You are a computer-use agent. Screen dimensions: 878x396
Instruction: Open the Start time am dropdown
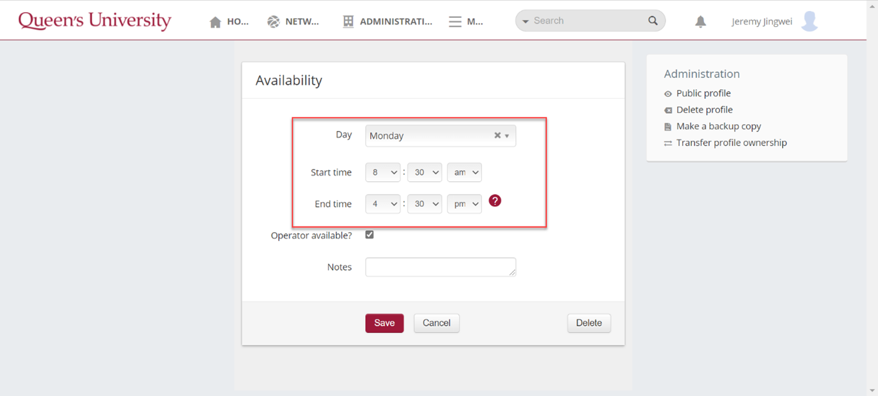tap(464, 173)
